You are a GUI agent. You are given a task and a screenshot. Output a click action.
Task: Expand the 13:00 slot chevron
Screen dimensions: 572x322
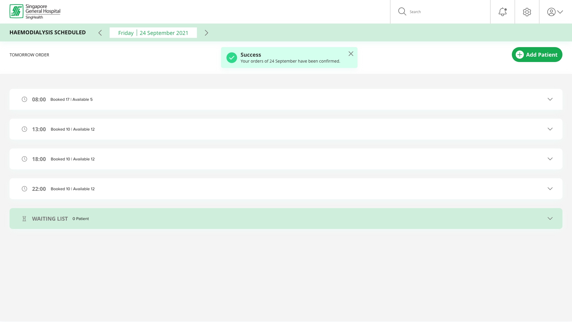(x=550, y=129)
